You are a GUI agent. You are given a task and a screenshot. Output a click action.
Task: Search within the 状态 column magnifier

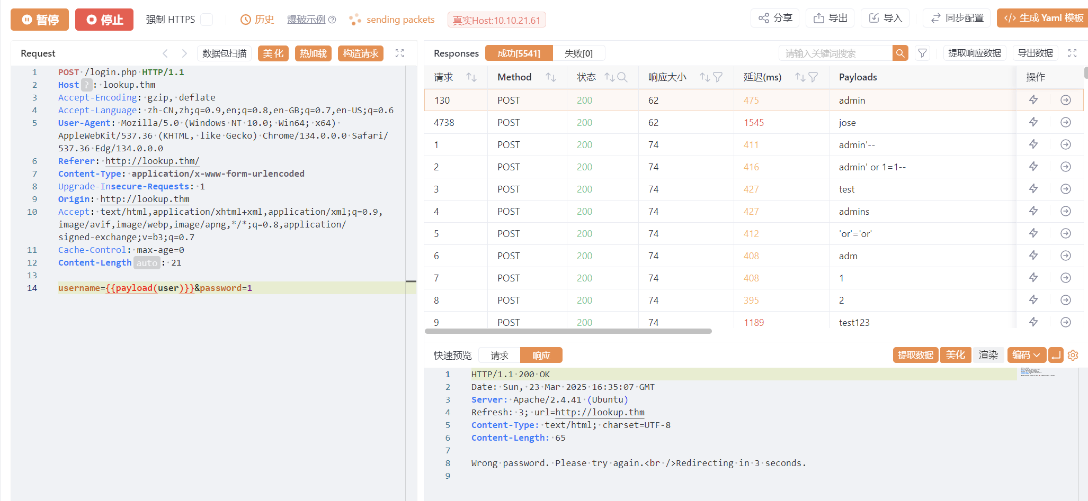point(622,77)
